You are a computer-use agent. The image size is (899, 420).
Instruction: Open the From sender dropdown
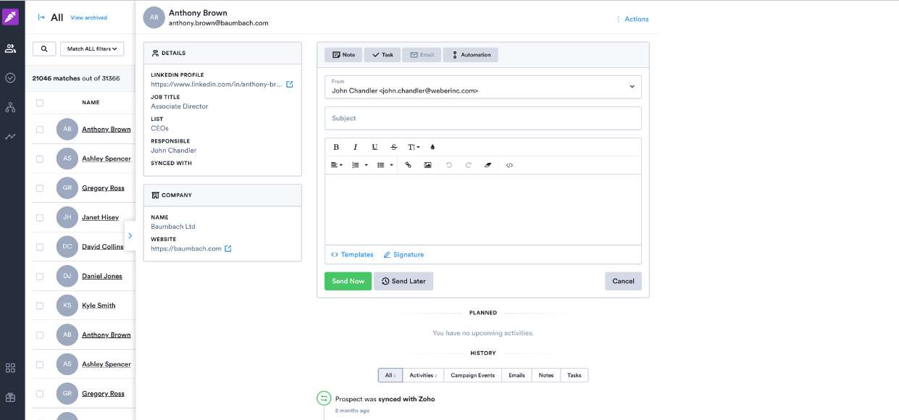coord(631,85)
